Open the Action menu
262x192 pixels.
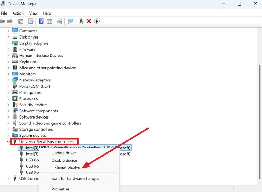click(x=18, y=13)
